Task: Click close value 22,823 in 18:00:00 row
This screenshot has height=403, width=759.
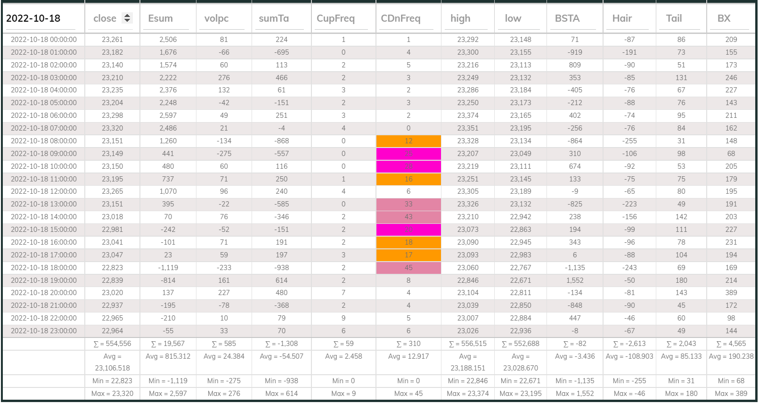Action: click(x=112, y=268)
